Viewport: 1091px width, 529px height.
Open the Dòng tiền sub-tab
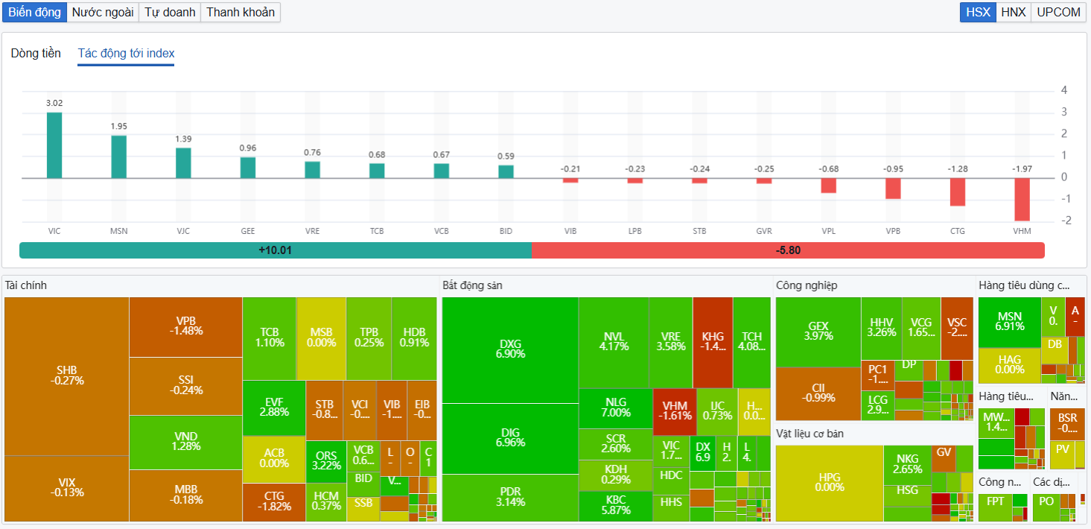click(x=36, y=53)
